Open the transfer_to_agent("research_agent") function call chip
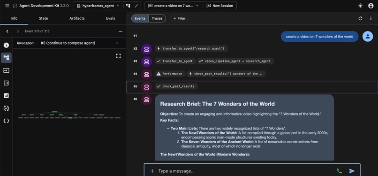This screenshot has width=378, height=176. click(x=191, y=49)
